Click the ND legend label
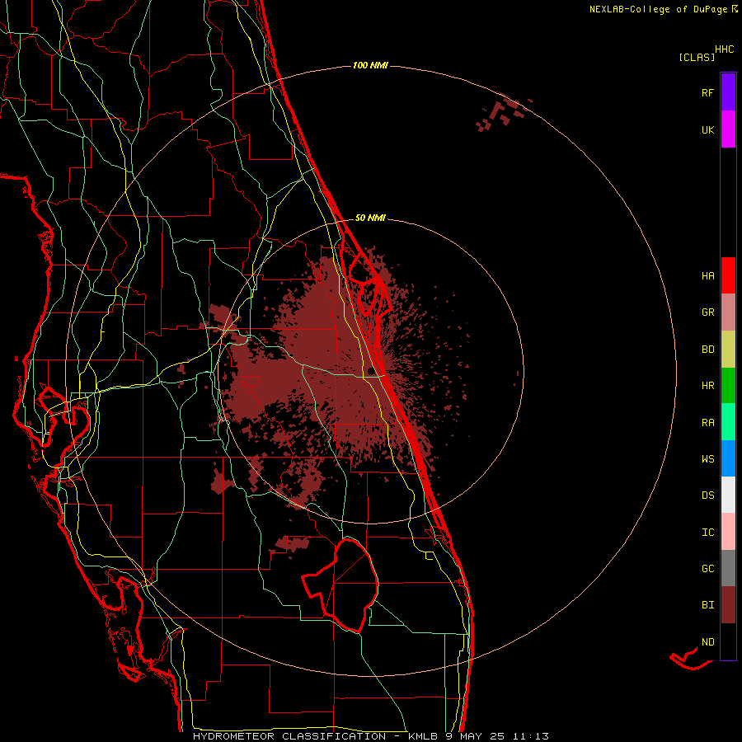This screenshot has width=742, height=742. (708, 642)
